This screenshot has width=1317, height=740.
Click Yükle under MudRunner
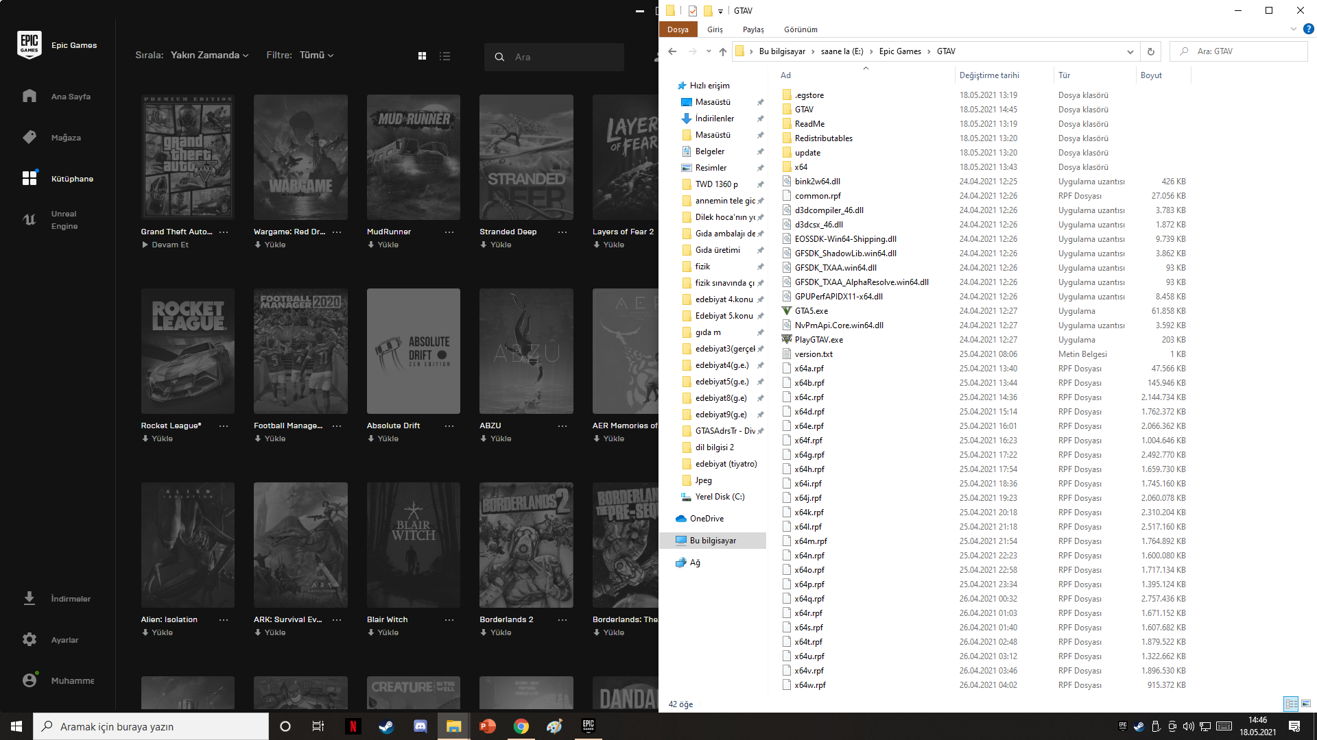(383, 245)
